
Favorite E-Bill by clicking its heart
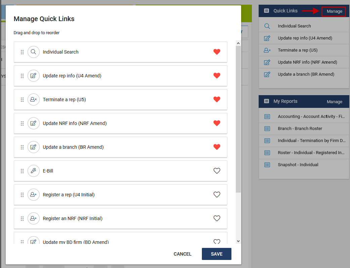coord(217,171)
